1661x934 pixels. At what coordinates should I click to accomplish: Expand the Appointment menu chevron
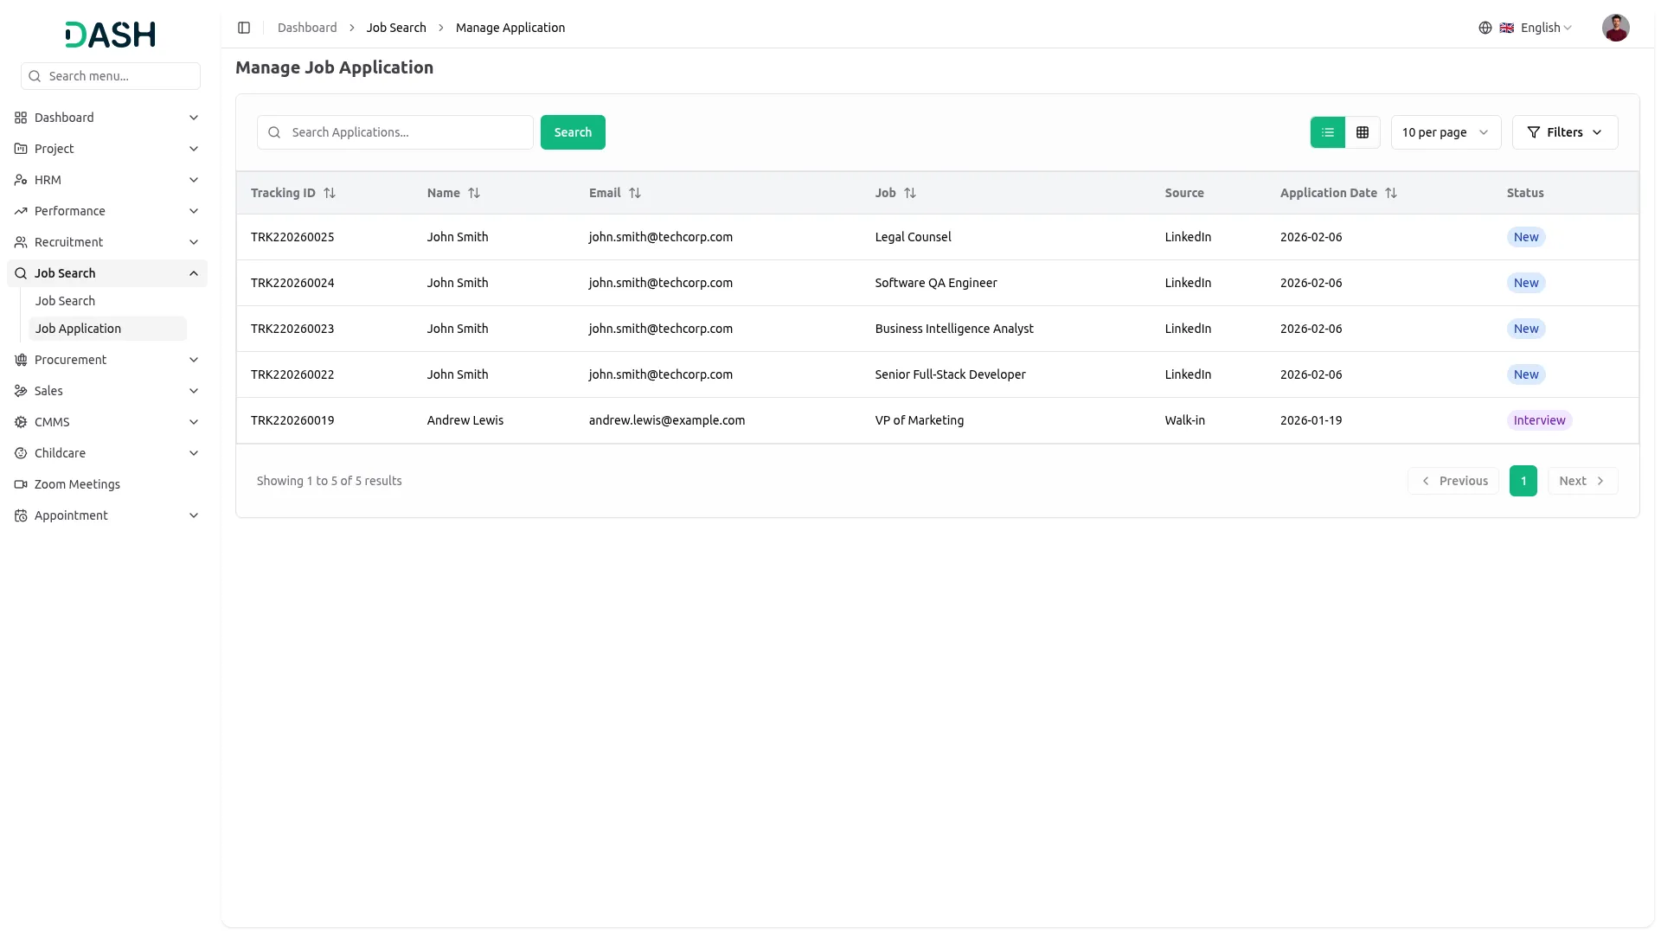[x=194, y=515]
